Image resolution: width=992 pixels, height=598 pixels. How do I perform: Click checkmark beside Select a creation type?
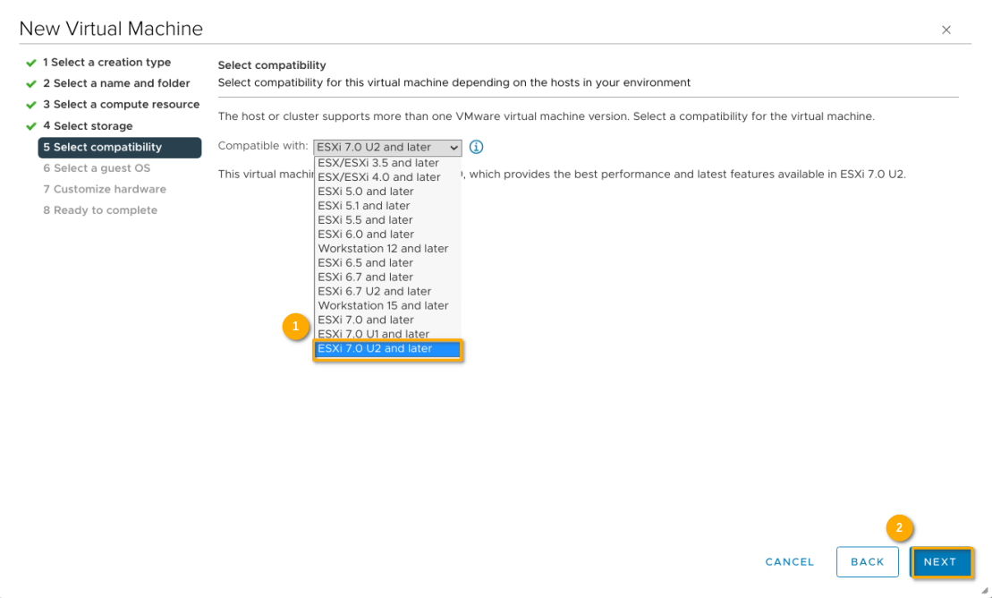[x=31, y=63]
